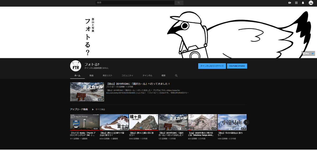Click the チャンネルをカスタマイズ button
The height and width of the screenshot is (151, 317).
tap(212, 66)
